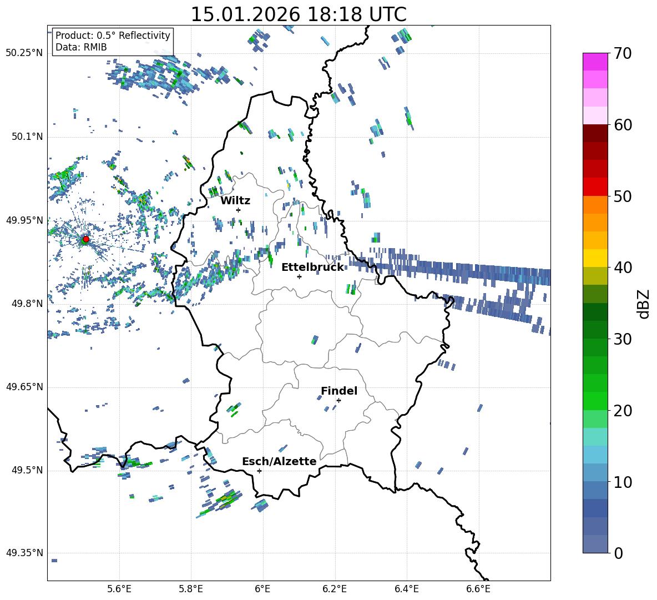The width and height of the screenshot is (657, 600).
Task: Click the bright red colorbar segment at 50
Action: pyautogui.click(x=595, y=187)
